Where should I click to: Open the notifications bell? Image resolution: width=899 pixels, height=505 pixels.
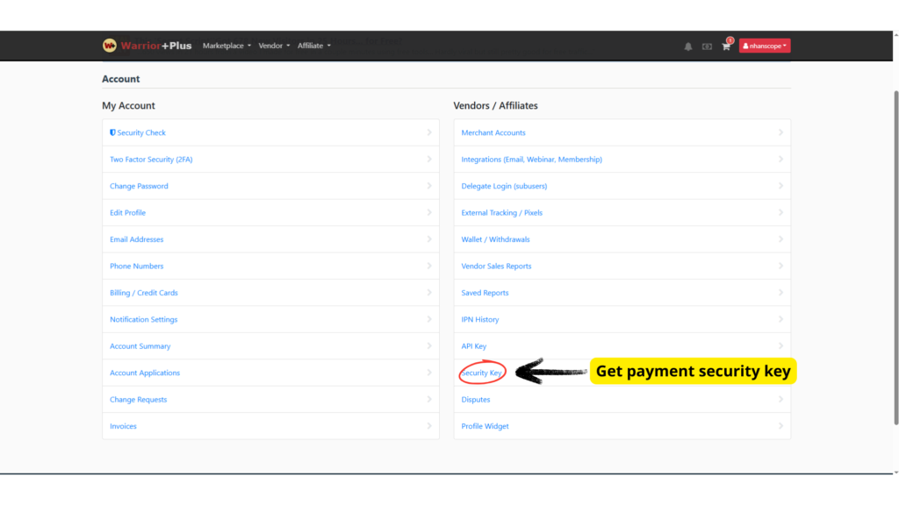coord(688,46)
